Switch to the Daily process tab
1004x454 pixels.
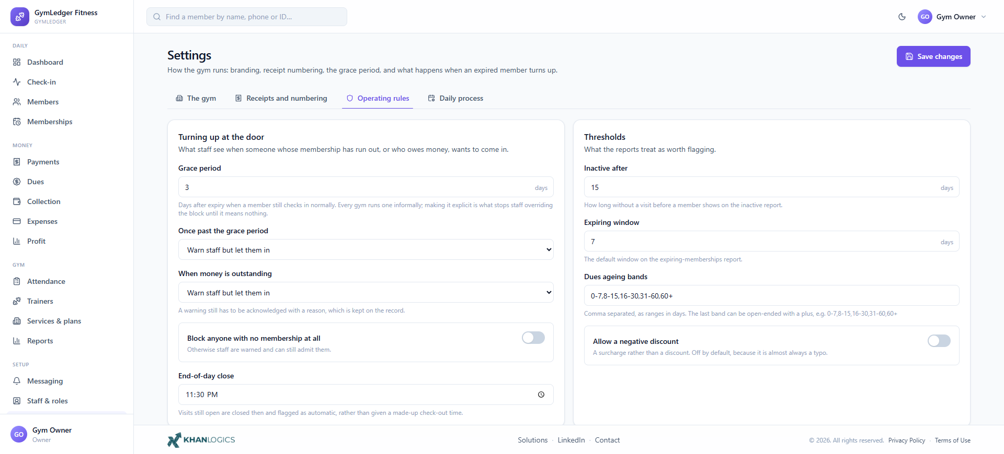click(x=455, y=98)
